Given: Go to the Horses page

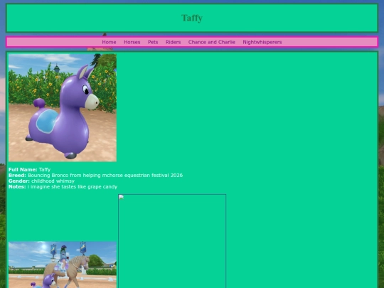Looking at the screenshot, I should [x=132, y=42].
